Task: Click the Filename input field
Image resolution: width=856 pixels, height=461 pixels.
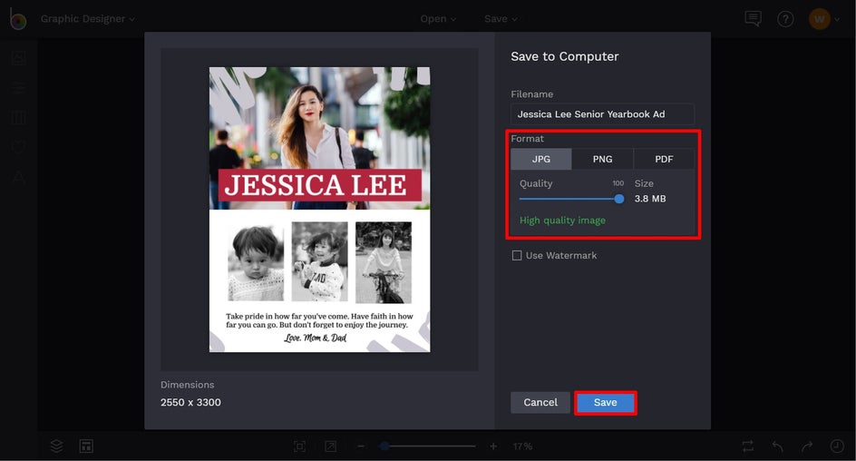Action: pos(603,114)
